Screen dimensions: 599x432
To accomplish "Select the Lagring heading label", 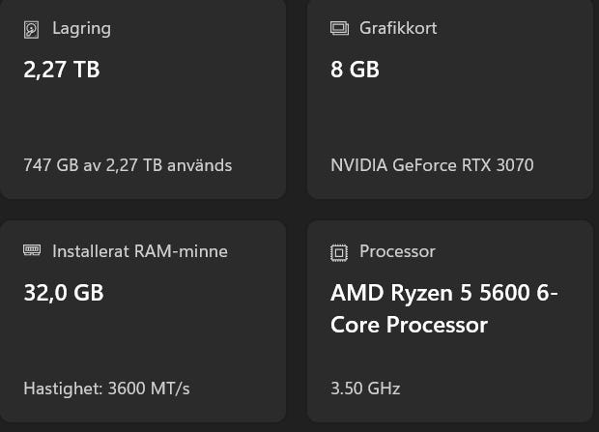I will pyautogui.click(x=81, y=29).
